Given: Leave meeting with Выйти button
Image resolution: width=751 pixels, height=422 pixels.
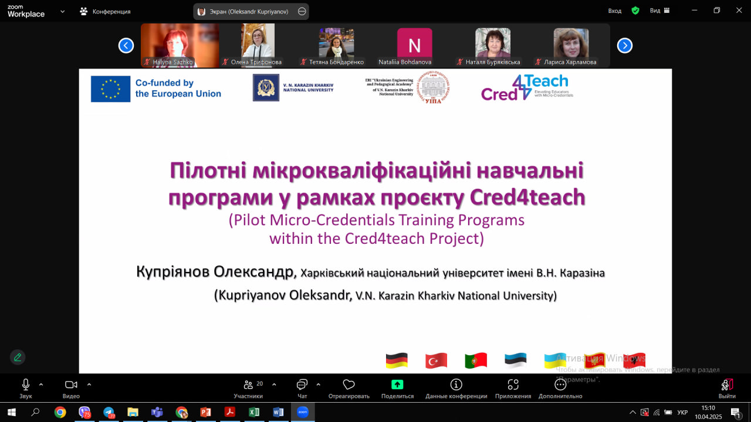Looking at the screenshot, I should point(727,389).
